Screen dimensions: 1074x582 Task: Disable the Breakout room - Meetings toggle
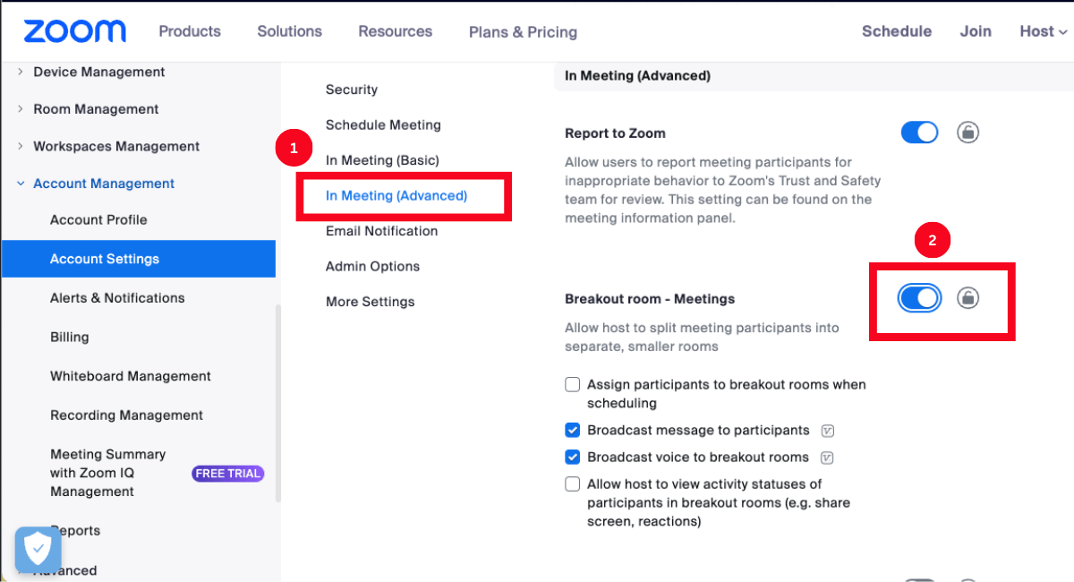click(x=919, y=298)
